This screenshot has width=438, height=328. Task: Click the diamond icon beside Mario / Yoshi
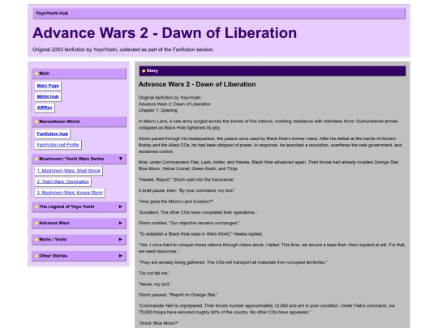[36, 240]
